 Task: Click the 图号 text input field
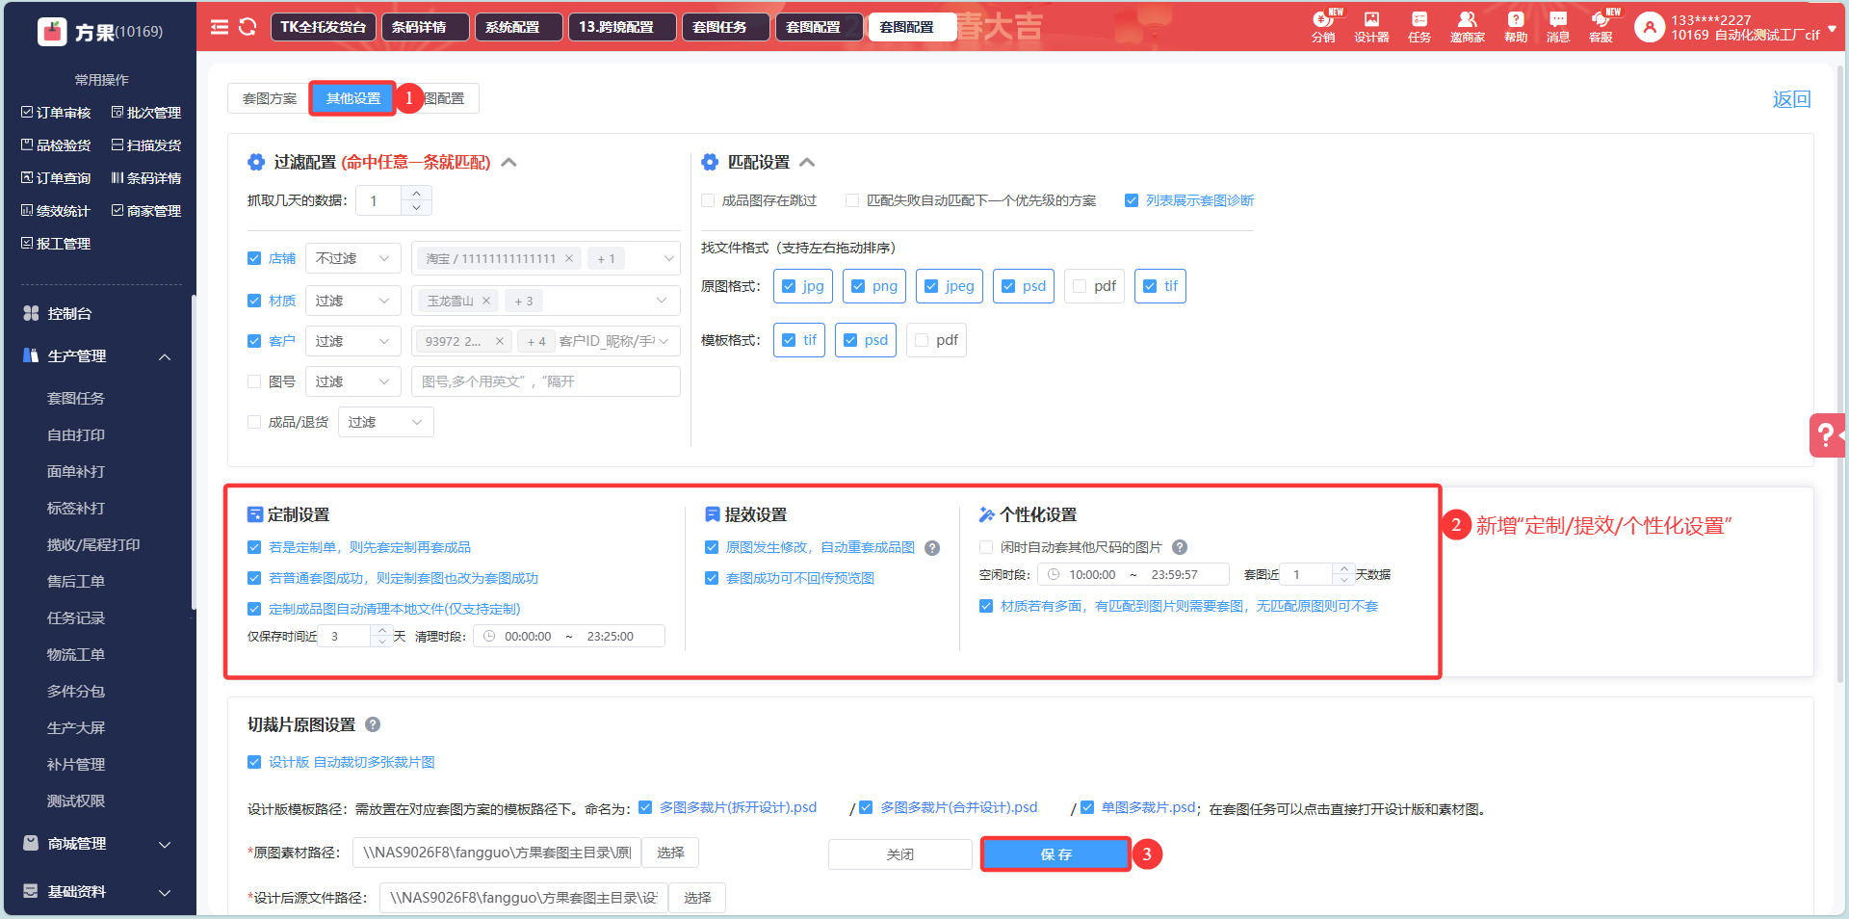click(545, 381)
